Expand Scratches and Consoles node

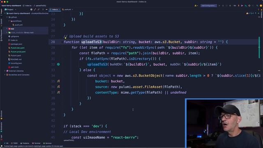point(5,75)
